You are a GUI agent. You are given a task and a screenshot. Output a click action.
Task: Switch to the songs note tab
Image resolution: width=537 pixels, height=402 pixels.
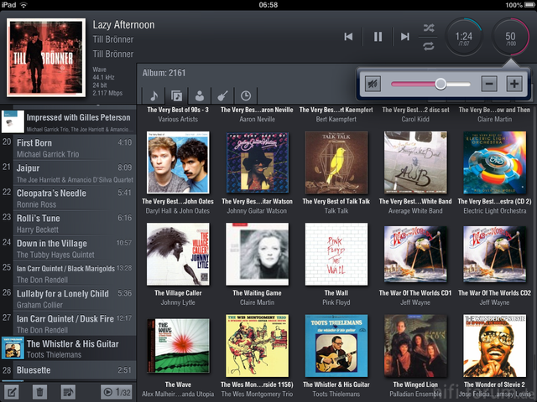click(154, 95)
